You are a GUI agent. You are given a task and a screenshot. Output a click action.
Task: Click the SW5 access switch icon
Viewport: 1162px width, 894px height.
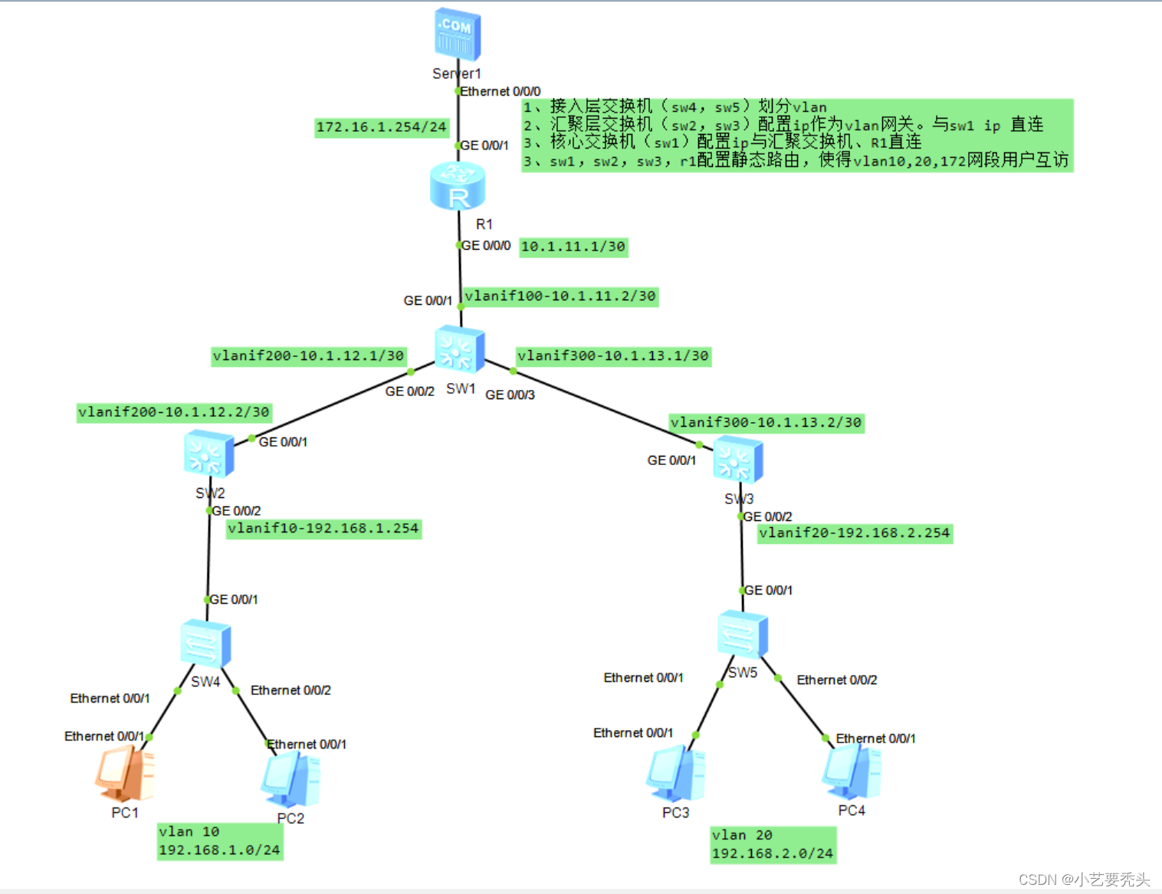[743, 634]
